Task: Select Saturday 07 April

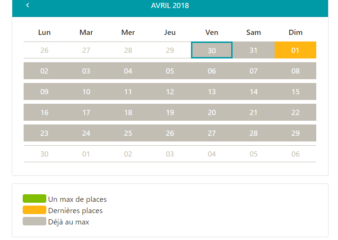Action: (x=253, y=71)
